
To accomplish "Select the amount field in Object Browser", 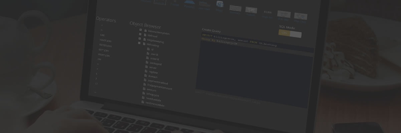I will tap(151, 90).
